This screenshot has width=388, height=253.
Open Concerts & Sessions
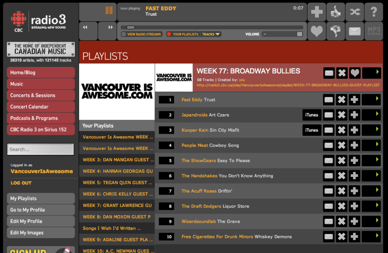pos(41,96)
